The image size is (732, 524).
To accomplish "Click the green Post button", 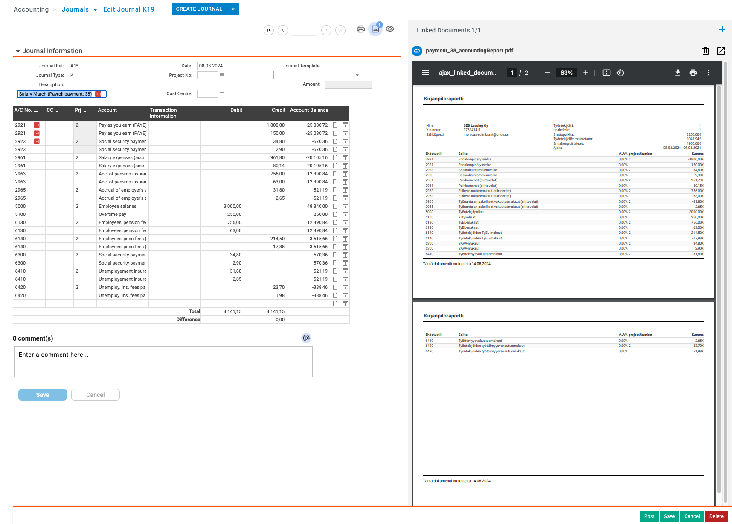I will pyautogui.click(x=649, y=516).
